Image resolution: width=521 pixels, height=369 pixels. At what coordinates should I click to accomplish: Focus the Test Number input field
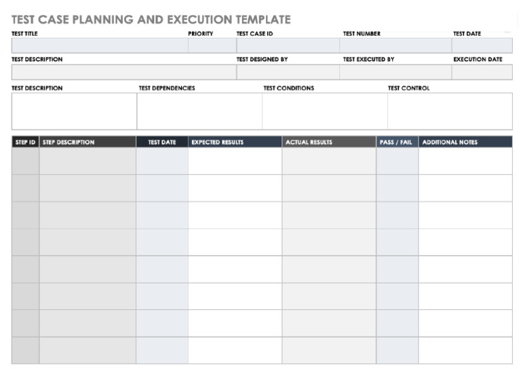(395, 45)
